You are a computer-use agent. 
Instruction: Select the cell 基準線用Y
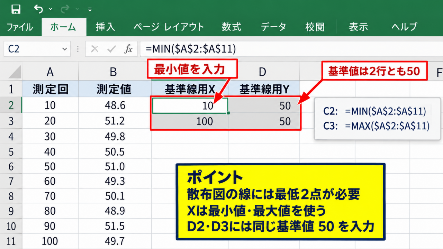(x=264, y=90)
